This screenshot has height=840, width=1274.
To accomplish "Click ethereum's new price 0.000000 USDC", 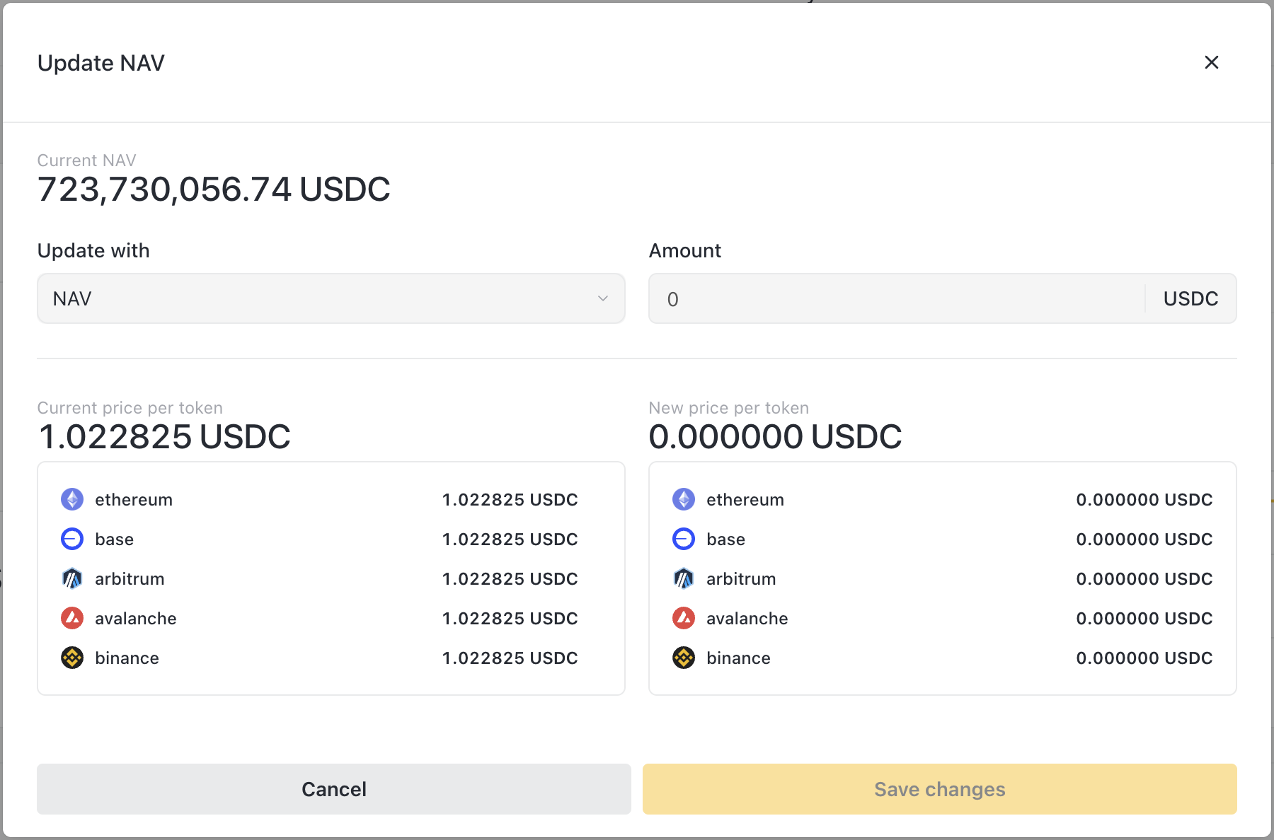I will tap(1144, 499).
